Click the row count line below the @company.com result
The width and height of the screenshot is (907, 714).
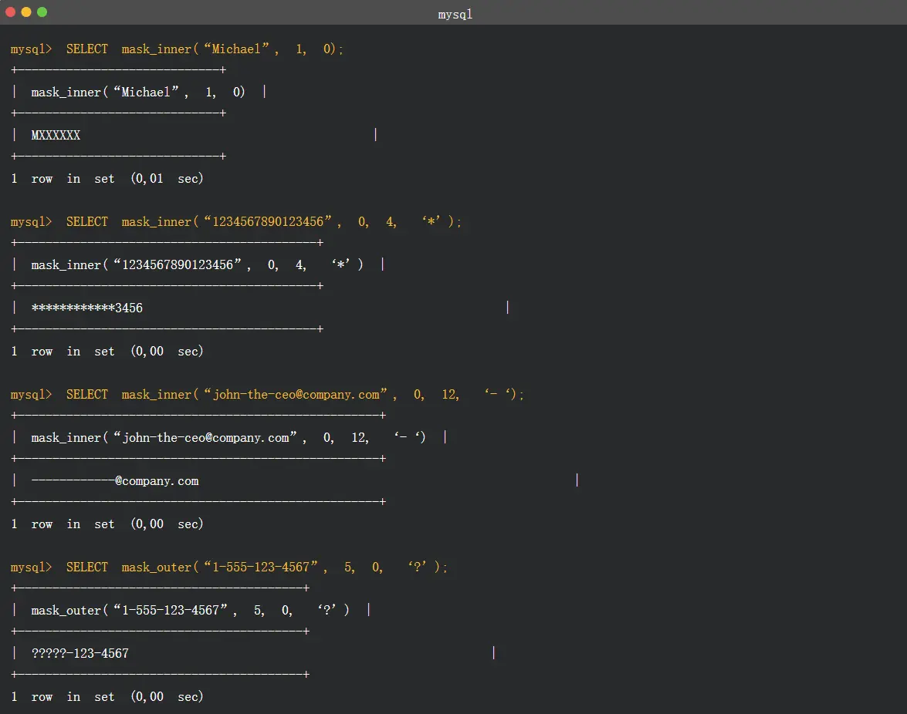107,524
